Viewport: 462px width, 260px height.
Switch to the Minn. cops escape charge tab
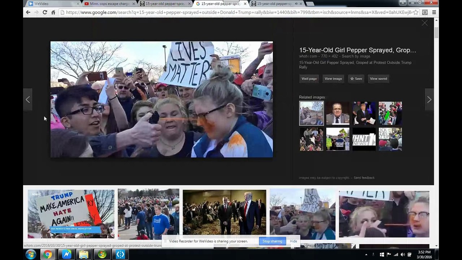tap(110, 4)
